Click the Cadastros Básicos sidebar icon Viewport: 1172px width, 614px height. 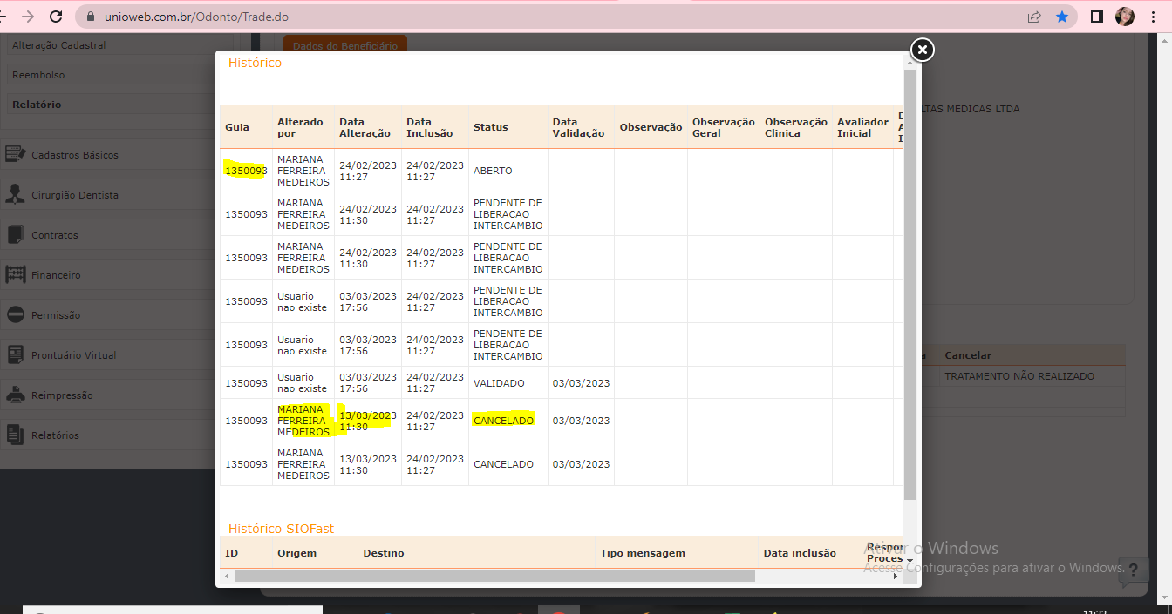coord(15,154)
